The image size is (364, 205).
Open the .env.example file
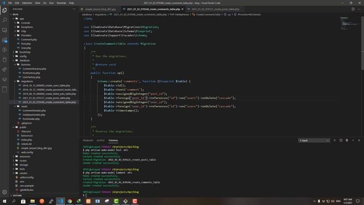[27, 186]
